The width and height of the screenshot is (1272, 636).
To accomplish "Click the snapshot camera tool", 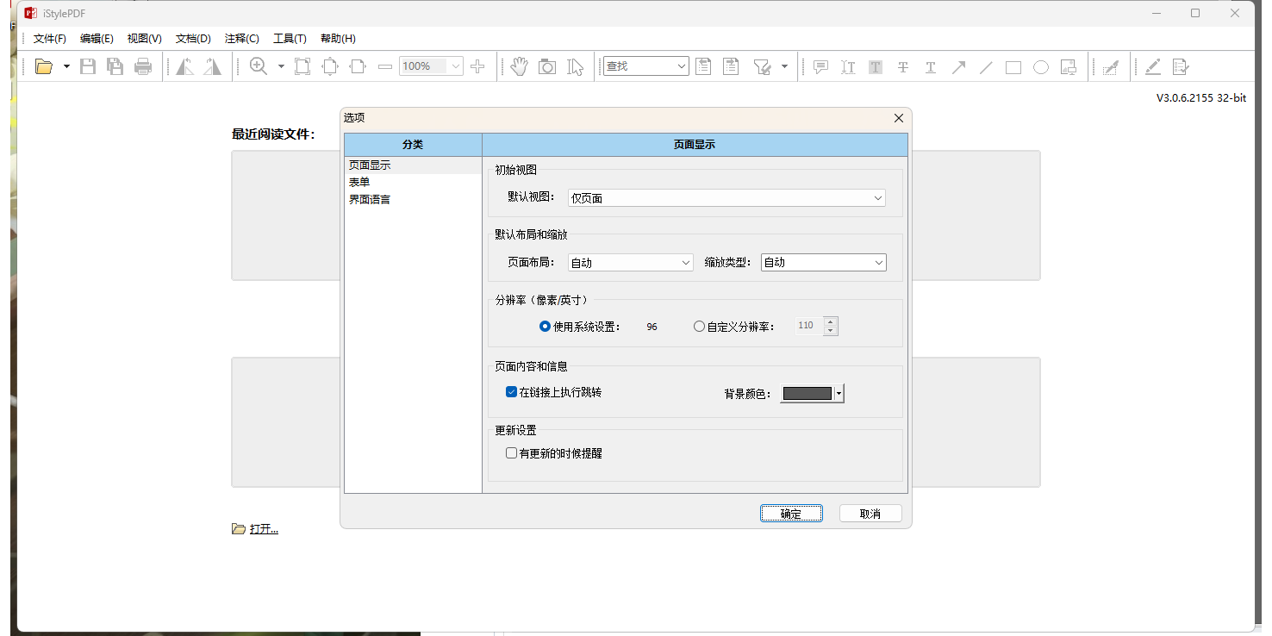I will pos(547,66).
